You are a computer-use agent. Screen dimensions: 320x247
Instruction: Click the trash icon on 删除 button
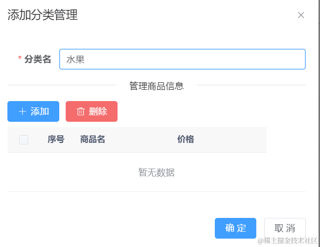pos(80,111)
